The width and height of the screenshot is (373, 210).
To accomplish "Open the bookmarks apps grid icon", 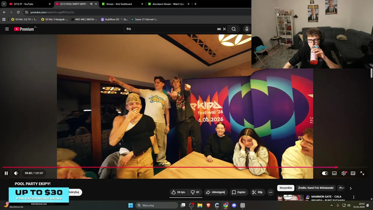I will tap(4, 20).
